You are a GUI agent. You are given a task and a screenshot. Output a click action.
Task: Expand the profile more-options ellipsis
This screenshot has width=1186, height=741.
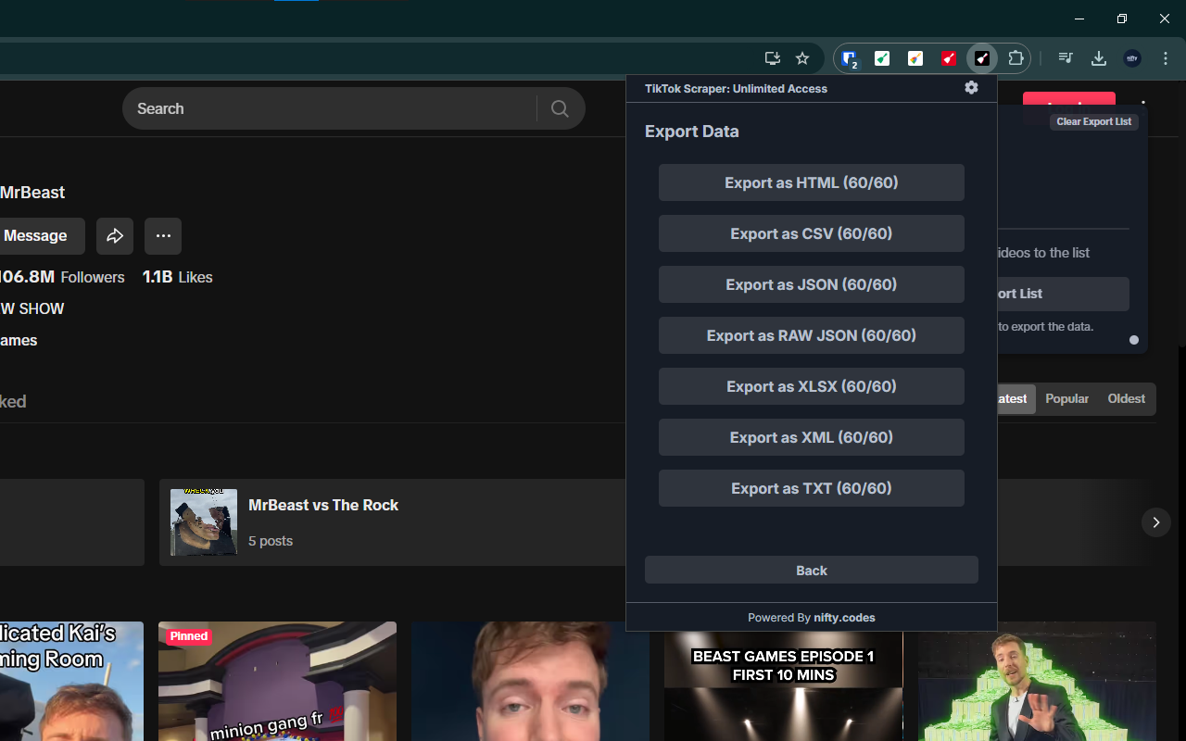163,236
